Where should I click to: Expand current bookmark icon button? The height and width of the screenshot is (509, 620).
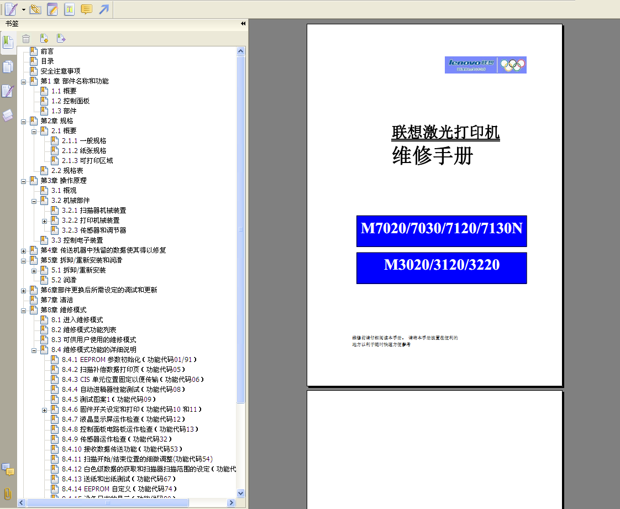pos(61,38)
